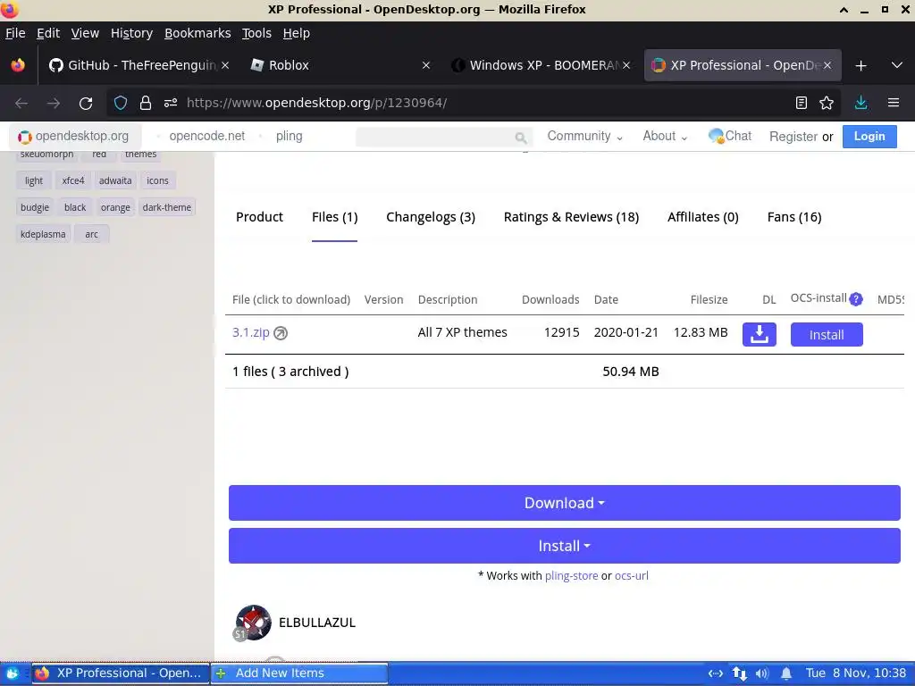
Task: Open a new tab with the plus icon
Action: click(x=860, y=66)
